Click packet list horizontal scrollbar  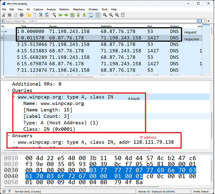point(49,77)
